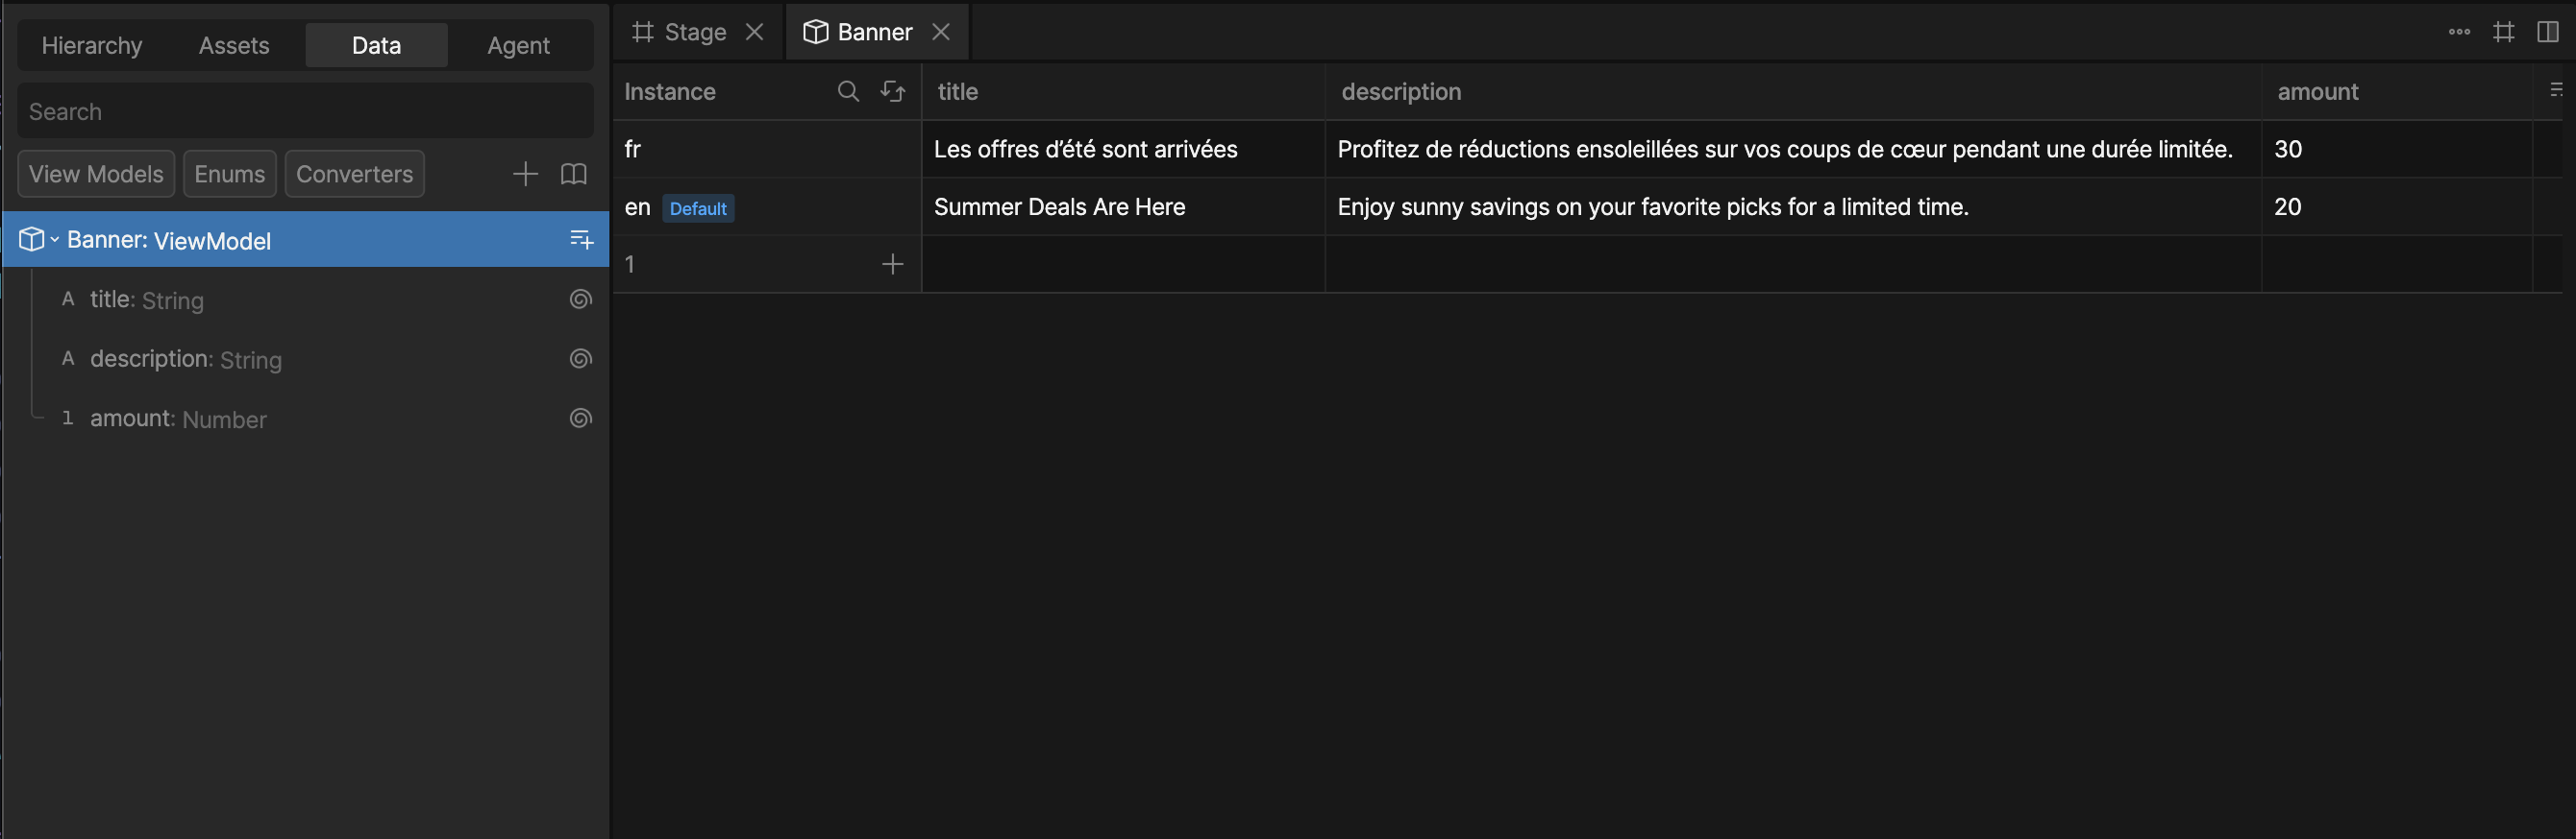2576x839 pixels.
Task: Edit amount value 20
Action: [2397, 206]
